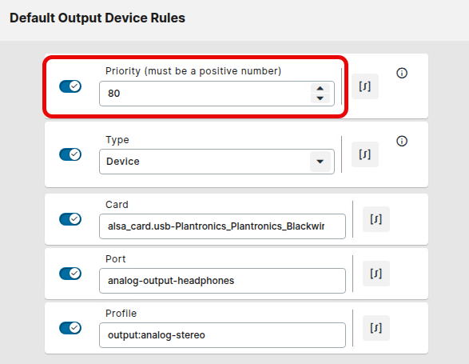Click the expression bracket icon for Port
469x364 pixels.
[376, 274]
